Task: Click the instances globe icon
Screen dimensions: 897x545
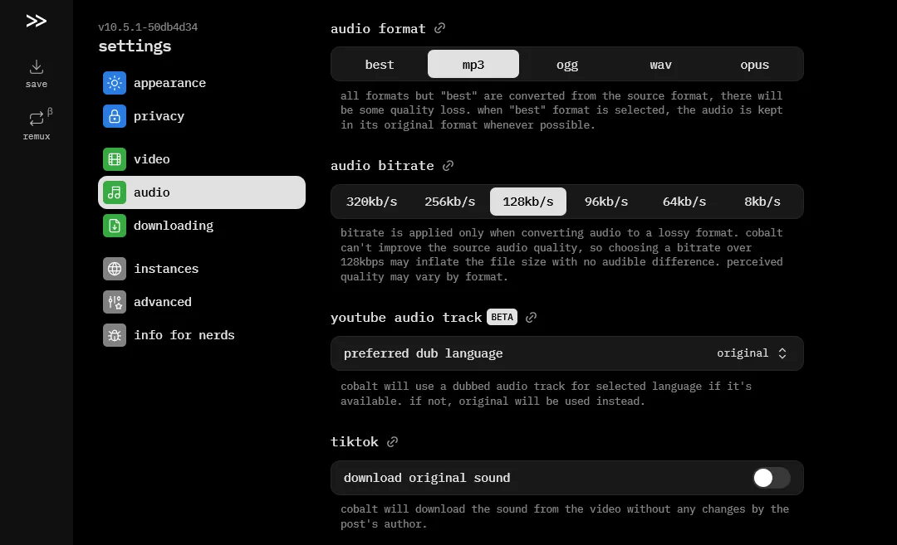Action: coord(115,269)
